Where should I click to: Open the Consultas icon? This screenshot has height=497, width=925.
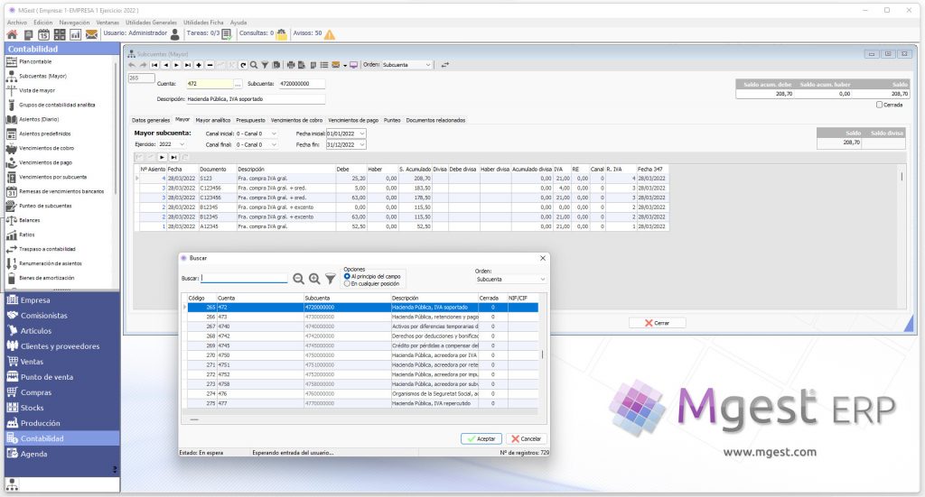(x=282, y=34)
